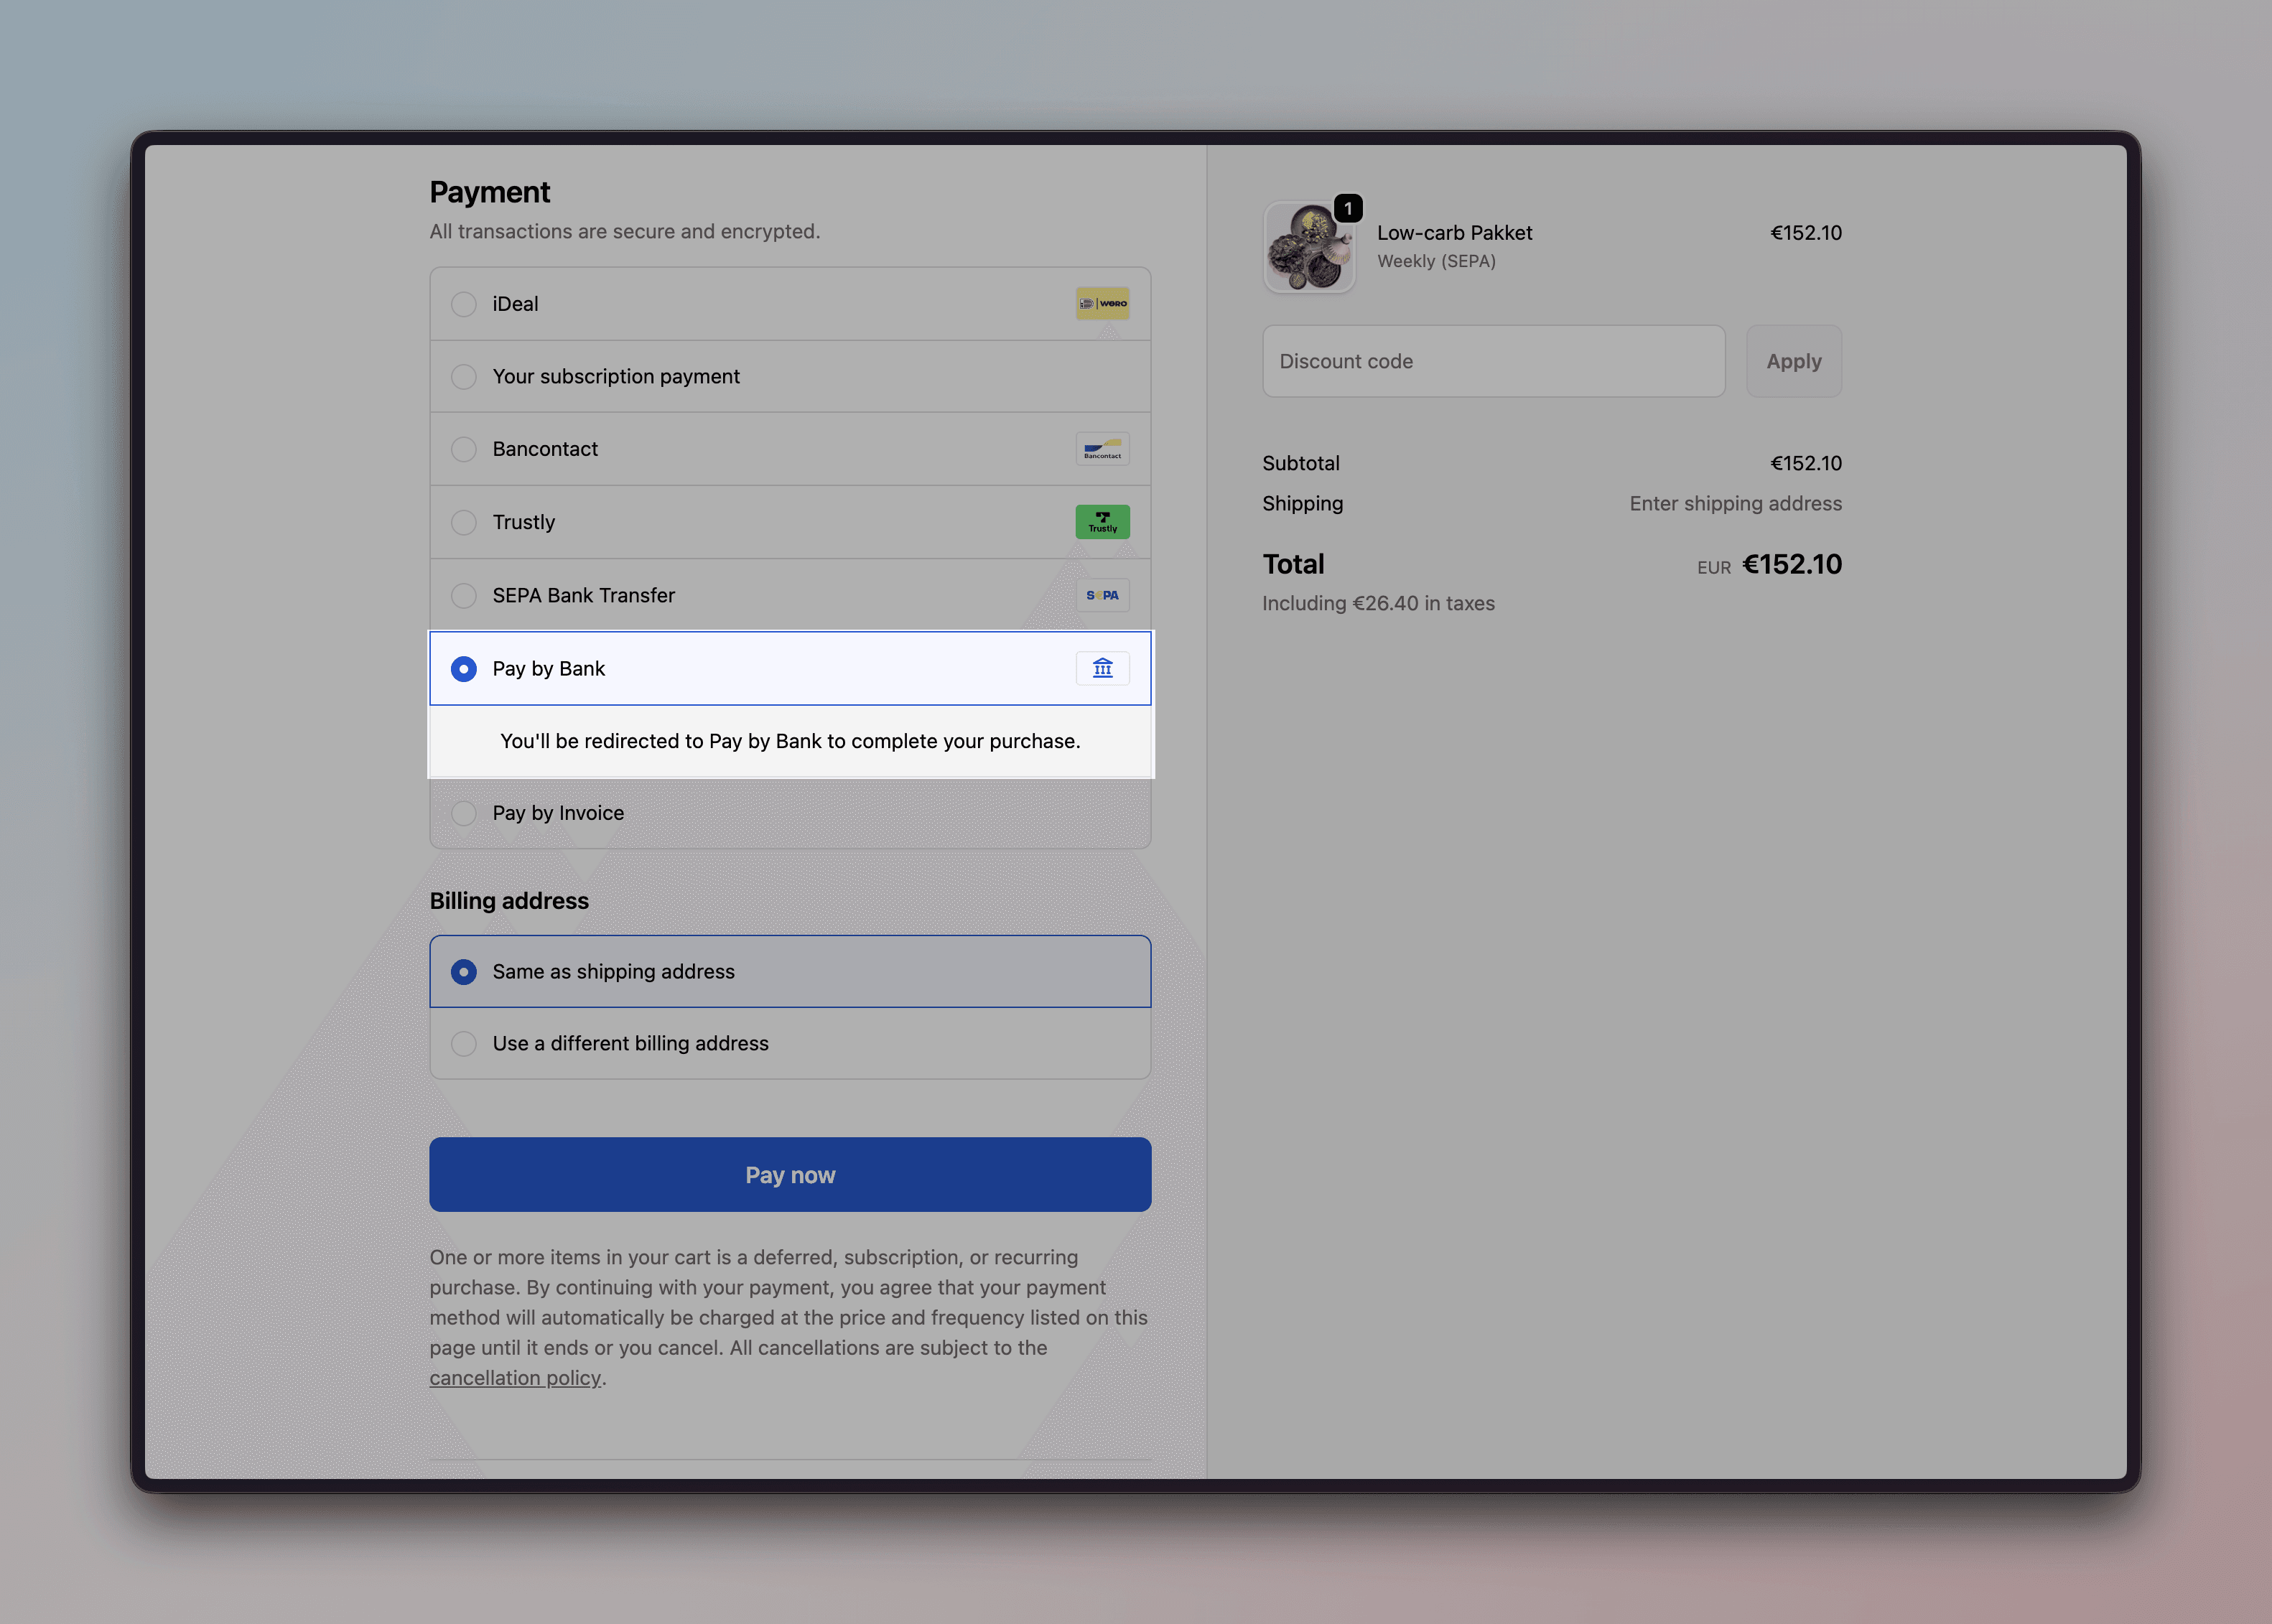Click inside the Discount code field
This screenshot has width=2272, height=1624.
coord(1492,361)
